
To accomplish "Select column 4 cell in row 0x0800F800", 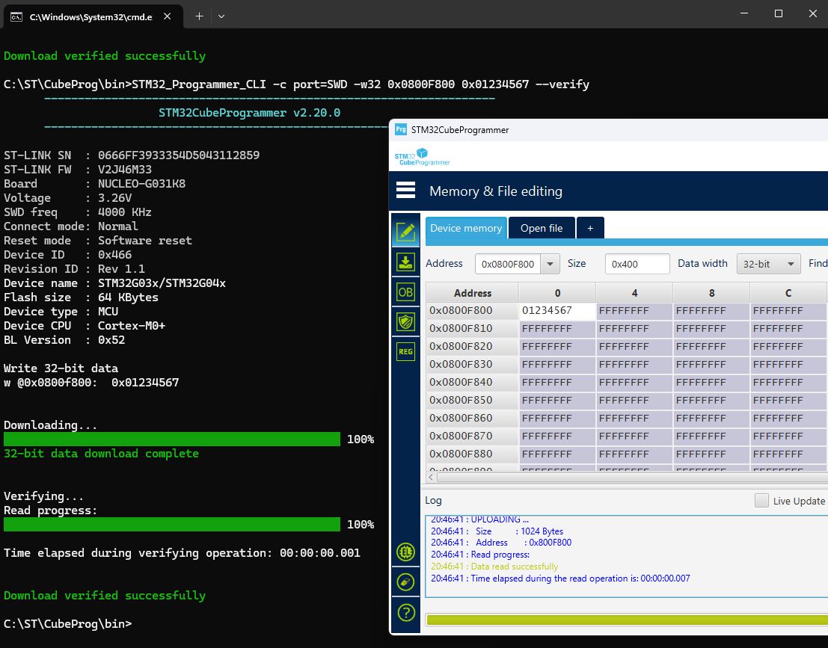I will [634, 311].
